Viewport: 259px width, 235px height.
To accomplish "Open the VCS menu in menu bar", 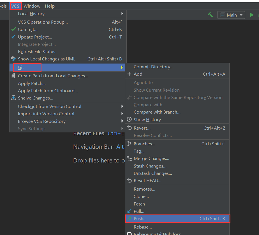I will [15, 6].
